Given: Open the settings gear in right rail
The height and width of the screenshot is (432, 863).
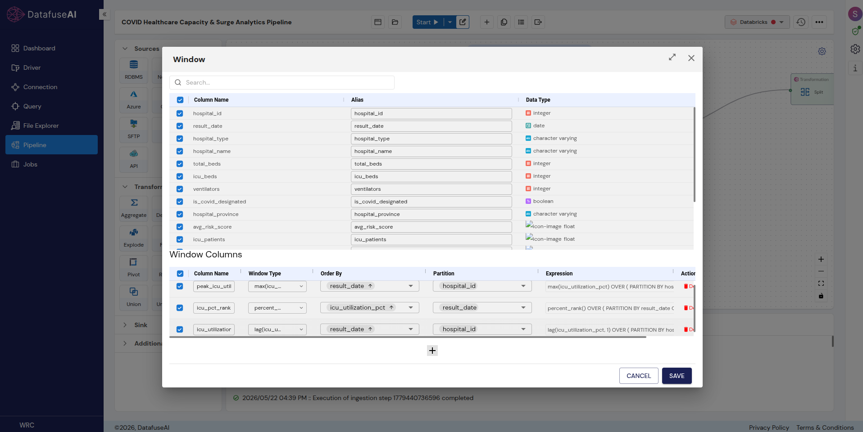Looking at the screenshot, I should click(x=855, y=49).
